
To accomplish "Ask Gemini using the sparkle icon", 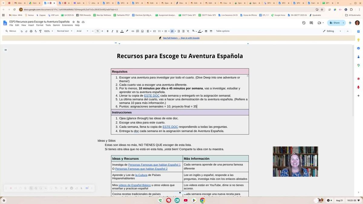I will [x=350, y=23].
